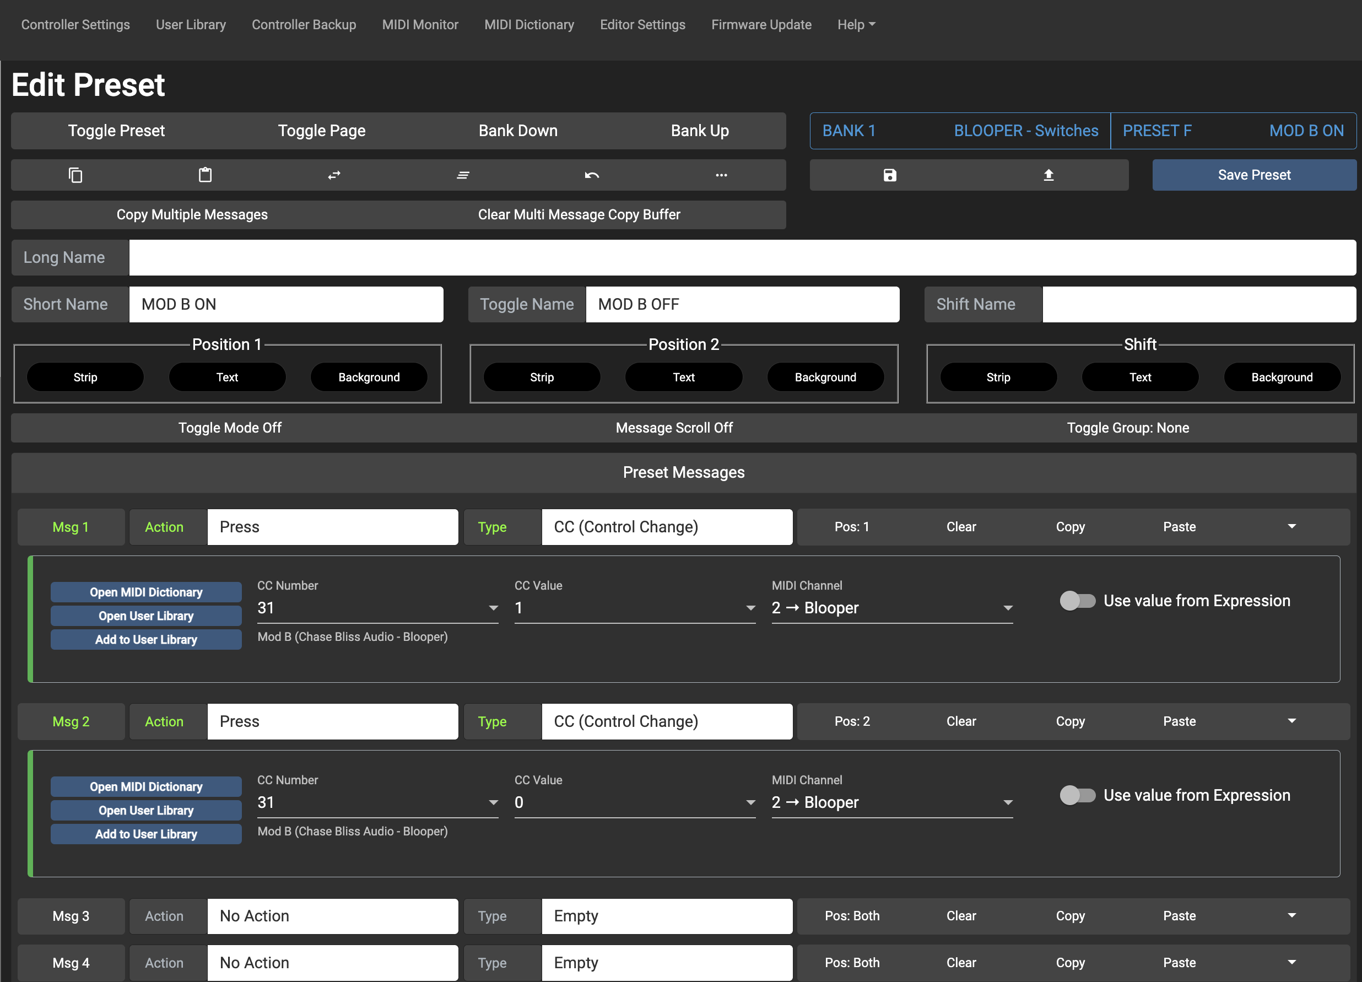Enable Msg 2 Use value from Expression
1362x982 pixels.
coord(1077,795)
